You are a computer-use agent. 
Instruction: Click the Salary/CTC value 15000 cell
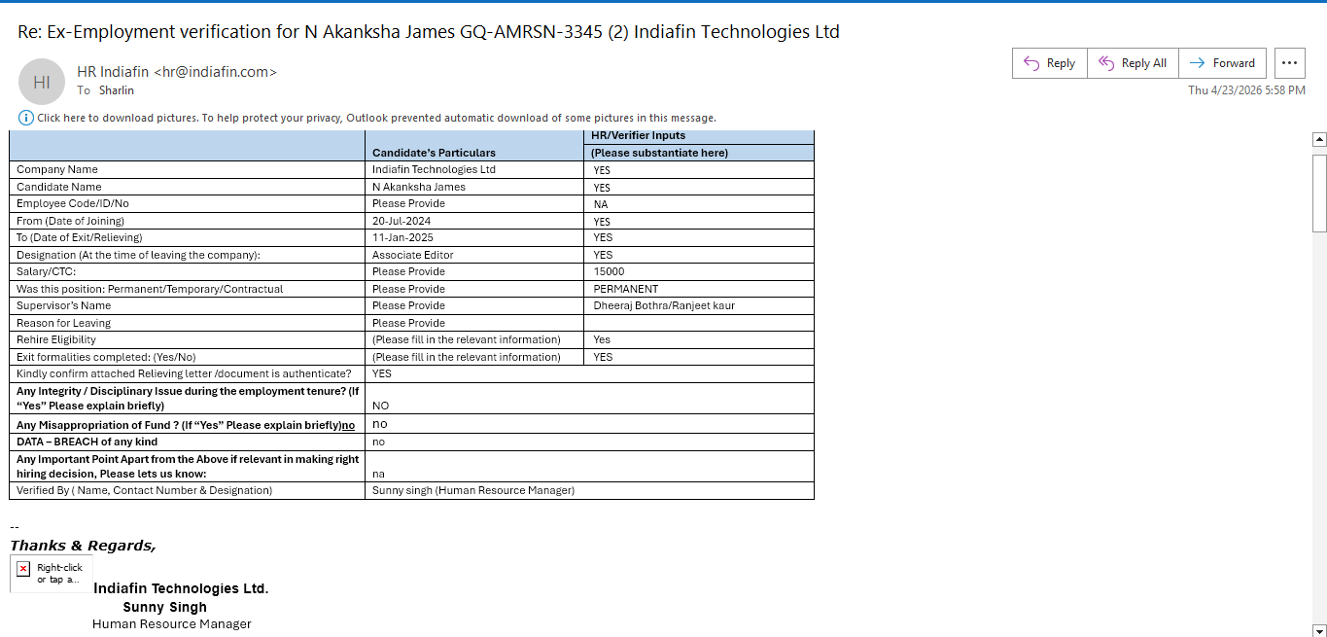coord(699,272)
